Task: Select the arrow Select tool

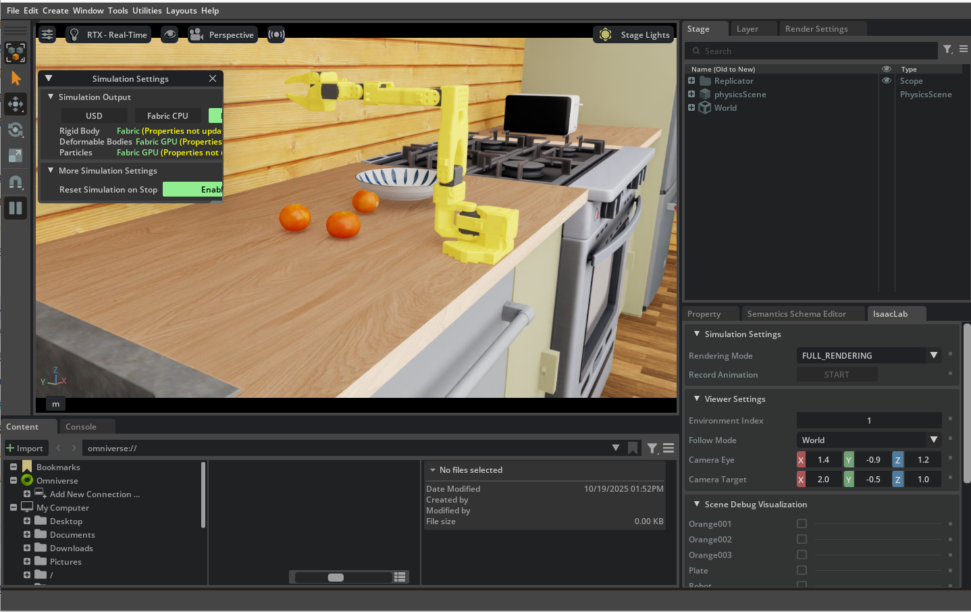Action: click(x=16, y=78)
